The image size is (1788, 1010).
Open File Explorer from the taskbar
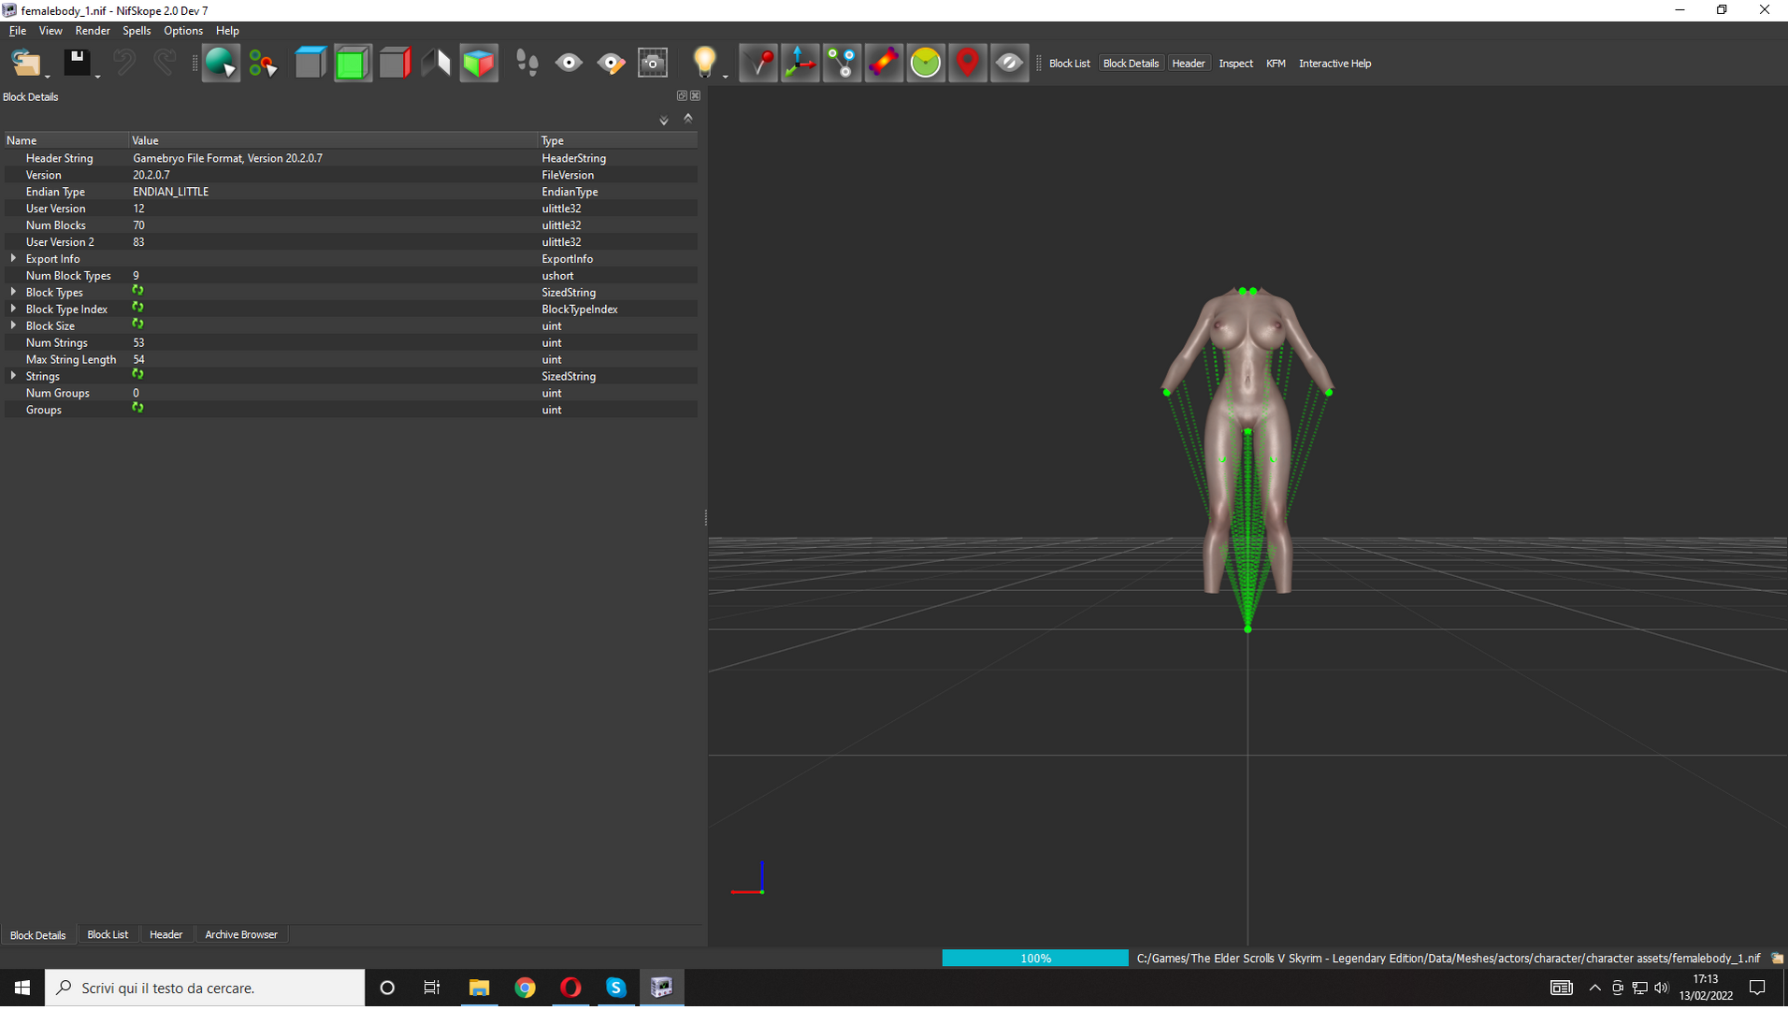click(479, 988)
